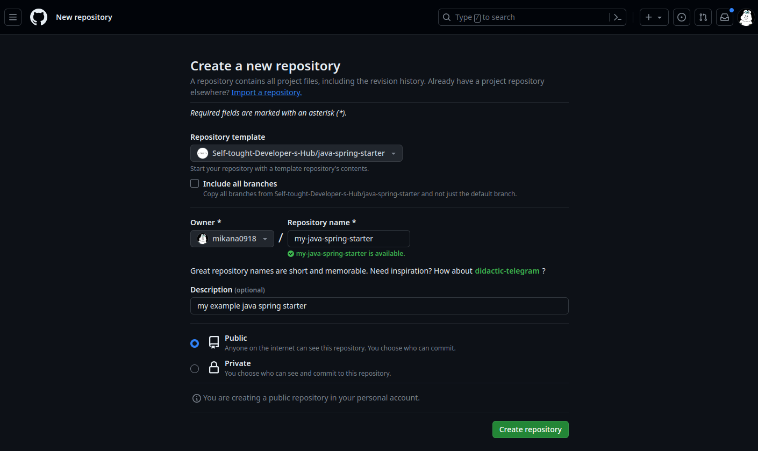
Task: Open the Owner mikana0918 dropdown
Action: (x=232, y=239)
